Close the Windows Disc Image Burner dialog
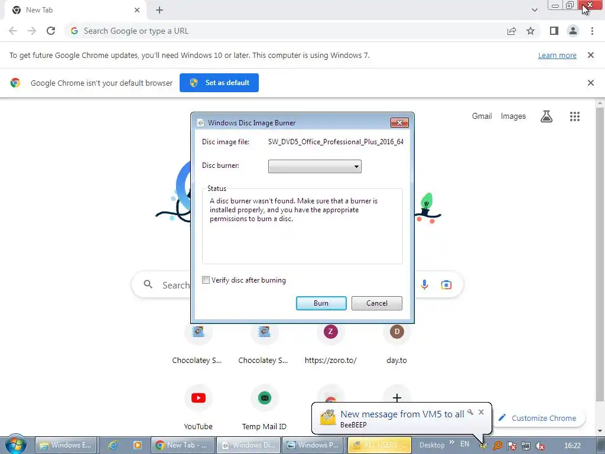Viewport: 605px width, 454px height. (x=399, y=122)
